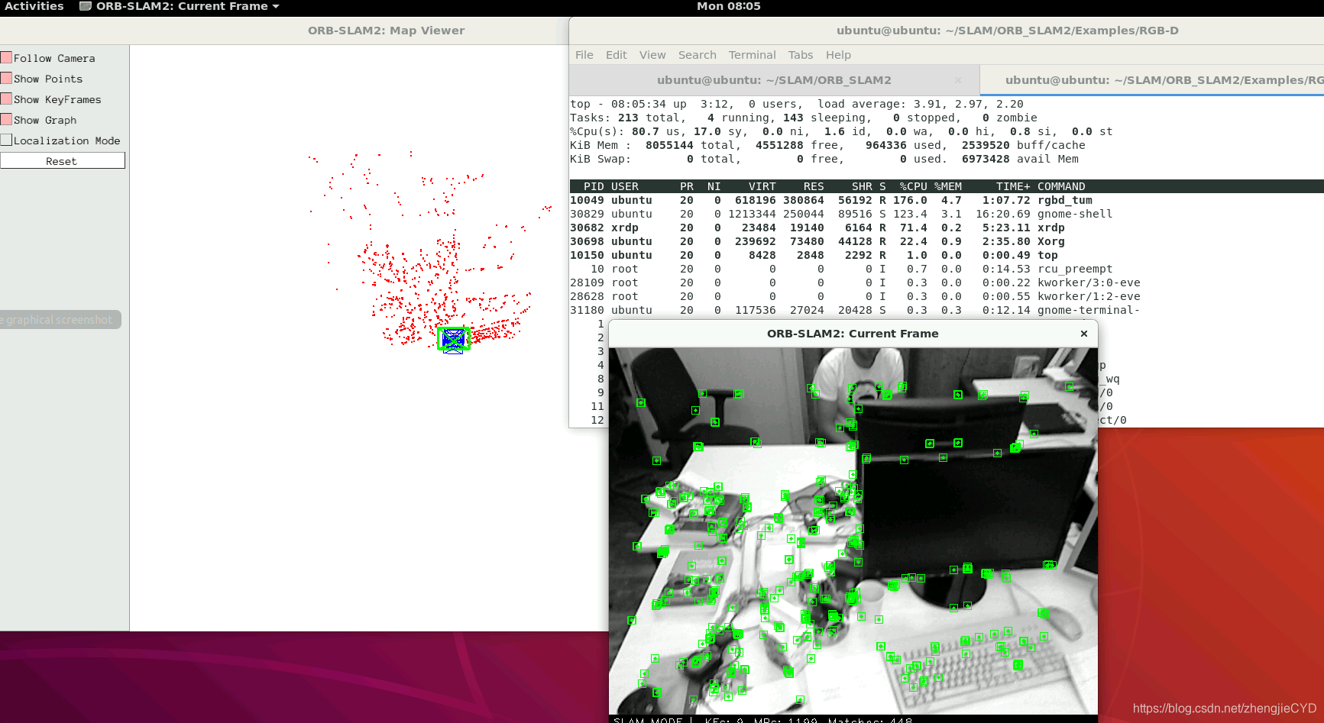
Task: Switch to the ~/SLAM/ORB_SLAM2 terminal tab
Action: [774, 80]
